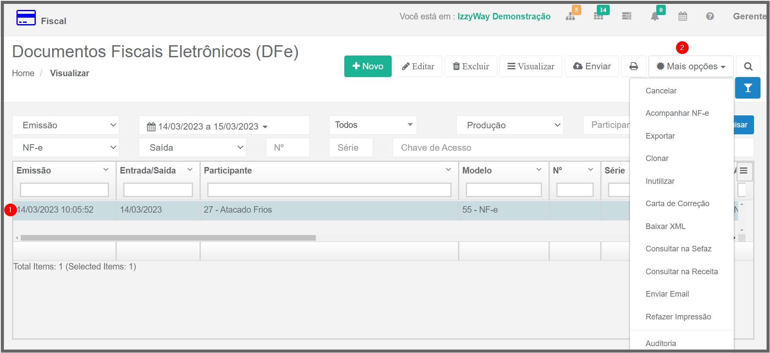
Task: Go to Home breadcrumb link
Action: [x=23, y=73]
